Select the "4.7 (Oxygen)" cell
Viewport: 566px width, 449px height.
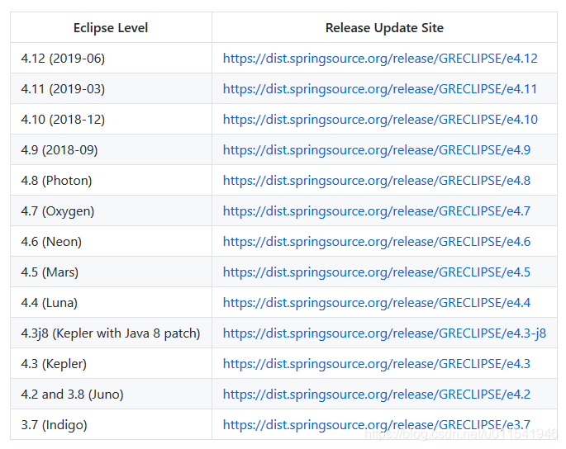112,211
